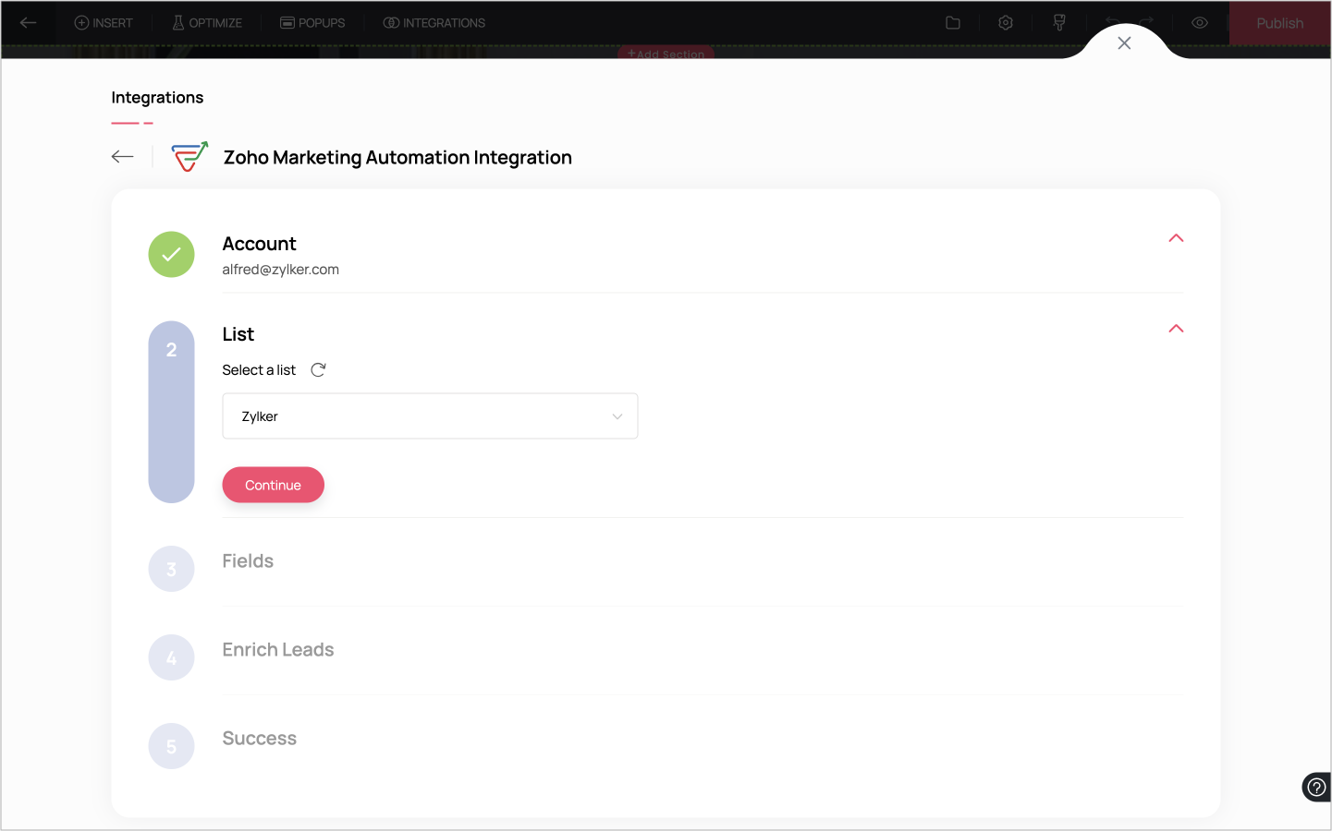
Task: Click the Publish button
Action: pyautogui.click(x=1279, y=23)
